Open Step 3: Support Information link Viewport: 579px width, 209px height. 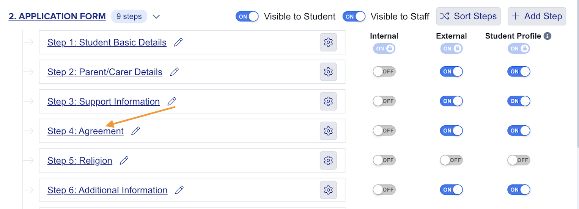click(x=104, y=101)
